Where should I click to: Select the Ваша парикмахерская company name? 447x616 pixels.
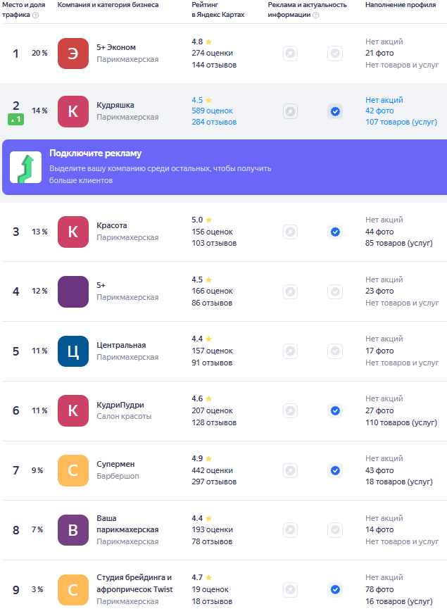[127, 524]
